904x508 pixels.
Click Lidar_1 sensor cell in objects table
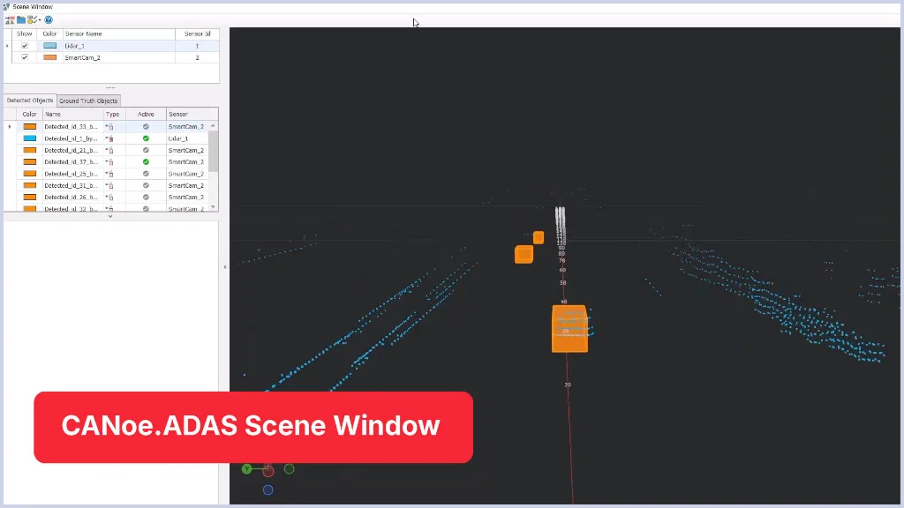[x=187, y=138]
